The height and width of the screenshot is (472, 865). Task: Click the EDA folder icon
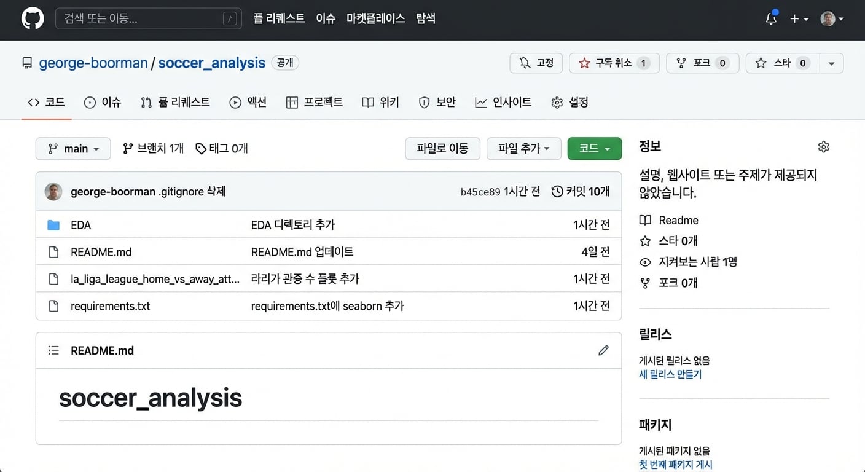click(x=53, y=225)
